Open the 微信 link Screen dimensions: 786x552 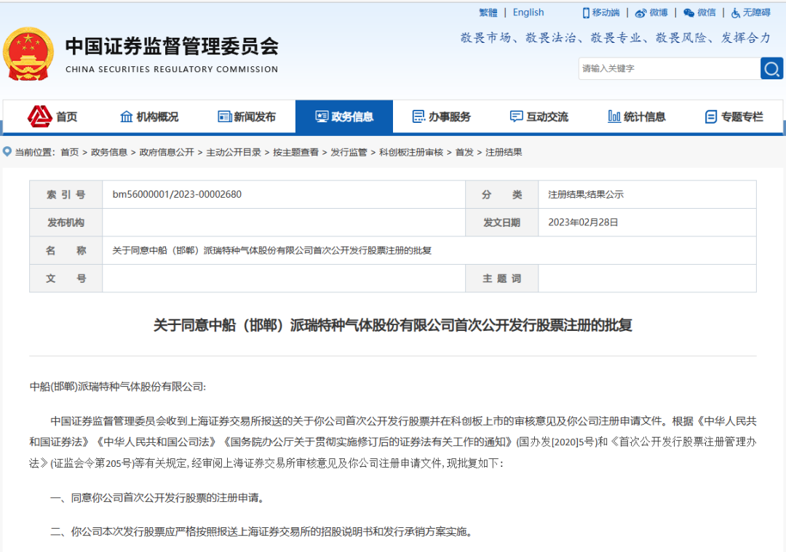point(700,13)
